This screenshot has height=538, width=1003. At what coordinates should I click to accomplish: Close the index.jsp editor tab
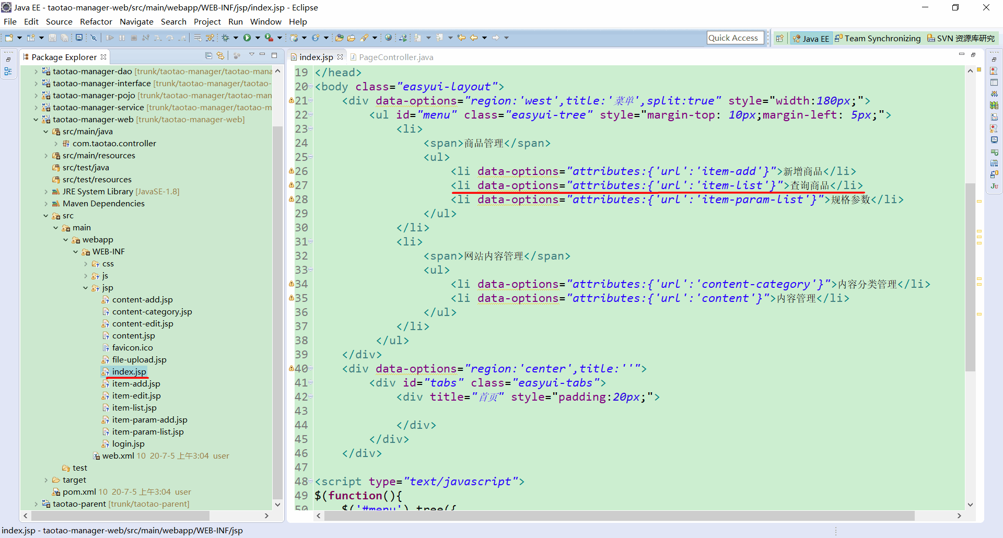(341, 57)
